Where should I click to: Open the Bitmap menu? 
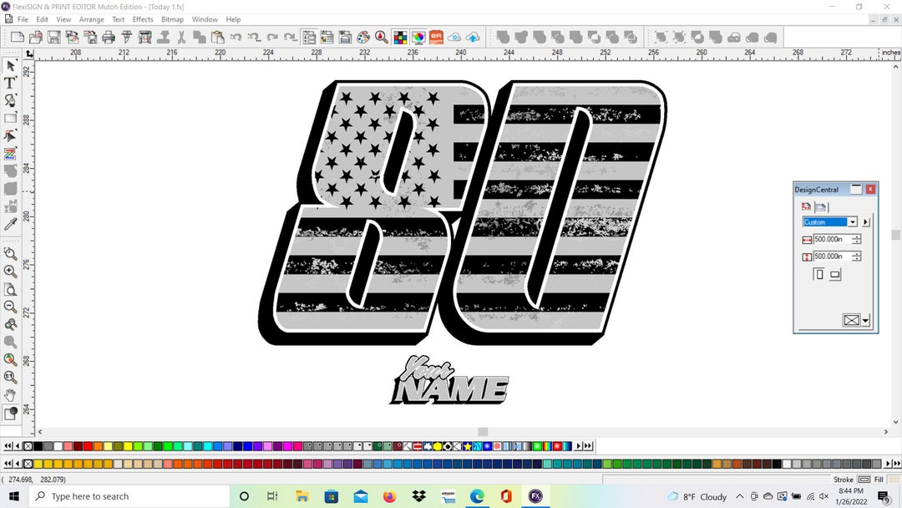172,19
